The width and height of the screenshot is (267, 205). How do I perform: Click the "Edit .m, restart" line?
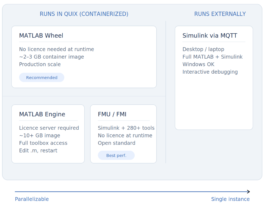pyautogui.click(x=38, y=151)
